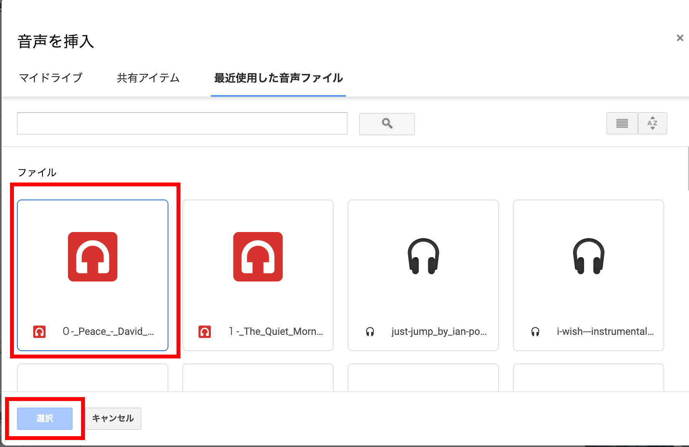Click the small red headphone icon beside 1-_The_Quiet_Morn
The width and height of the screenshot is (689, 447).
tap(205, 332)
